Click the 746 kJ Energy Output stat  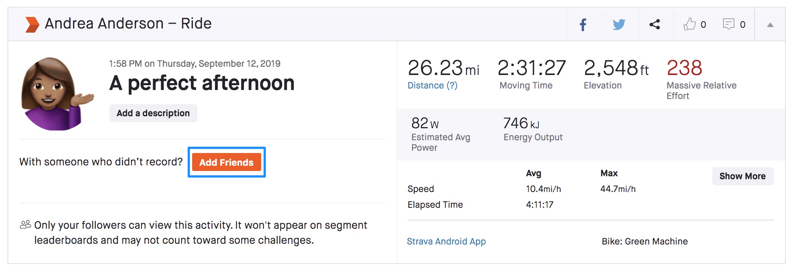pos(521,123)
